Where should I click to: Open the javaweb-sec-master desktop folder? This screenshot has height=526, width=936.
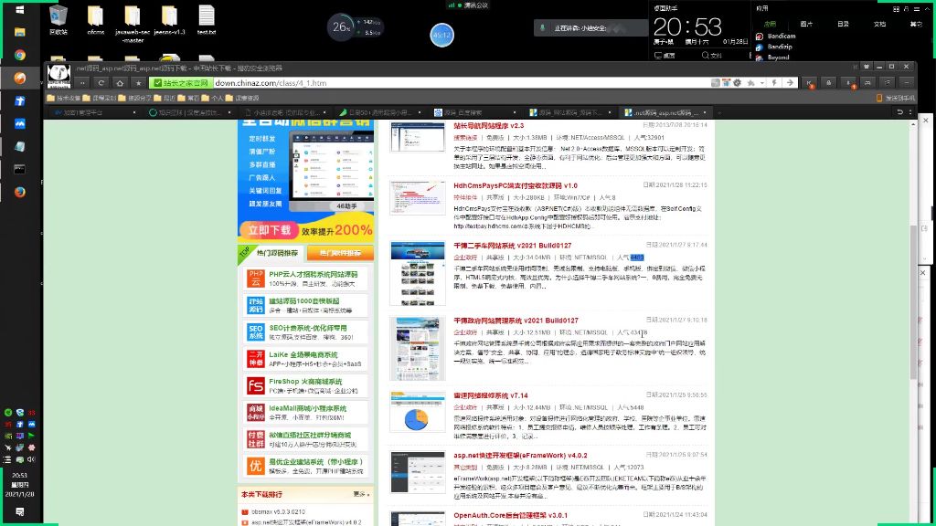pyautogui.click(x=133, y=24)
